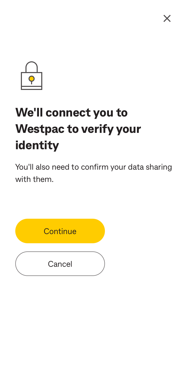Proceed using the Continue pill button
The height and width of the screenshot is (371, 191).
(60, 231)
